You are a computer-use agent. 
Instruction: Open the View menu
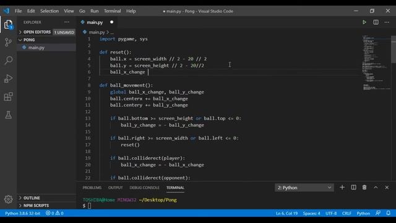pyautogui.click(x=69, y=11)
